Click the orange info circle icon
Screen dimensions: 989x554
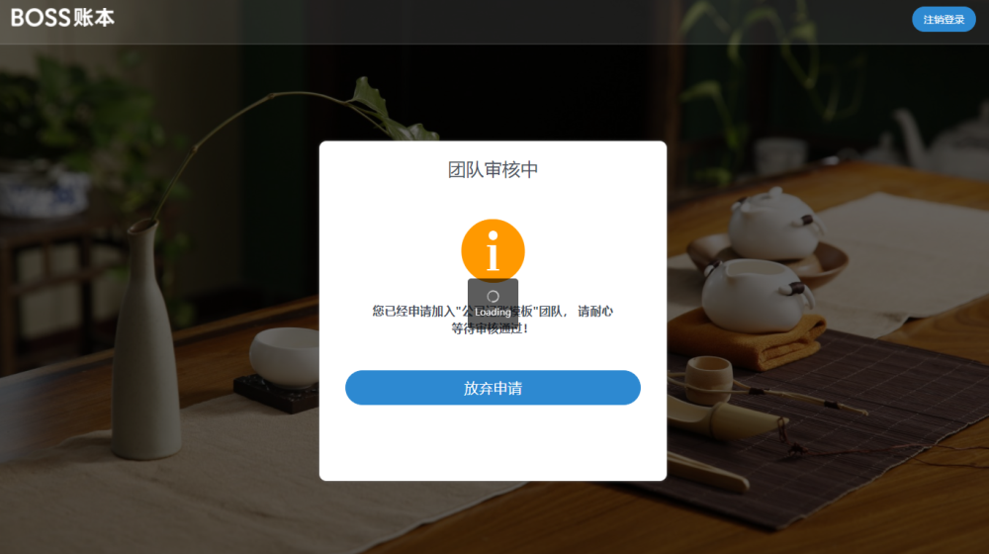click(x=493, y=250)
